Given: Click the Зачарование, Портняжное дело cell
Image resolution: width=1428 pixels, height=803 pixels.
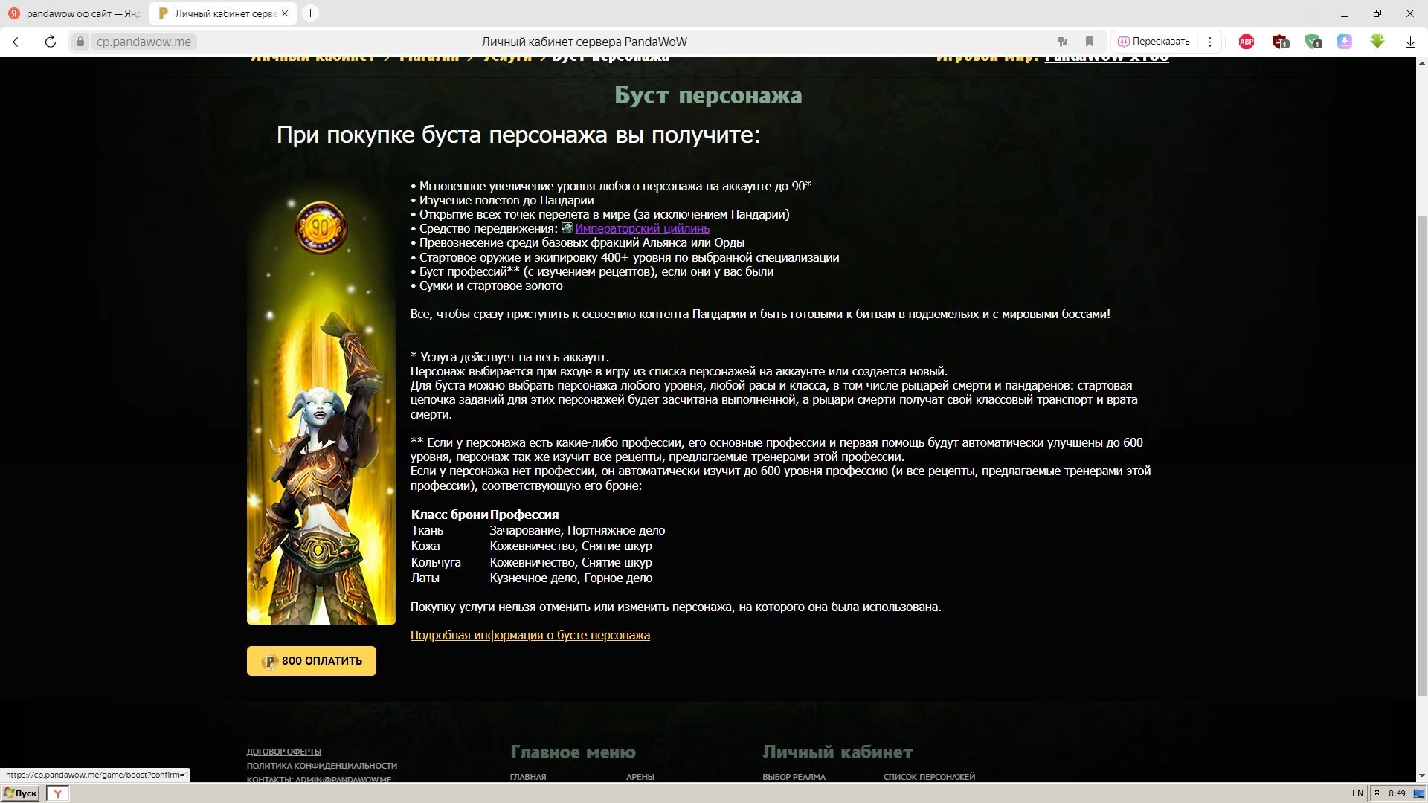Looking at the screenshot, I should [577, 530].
